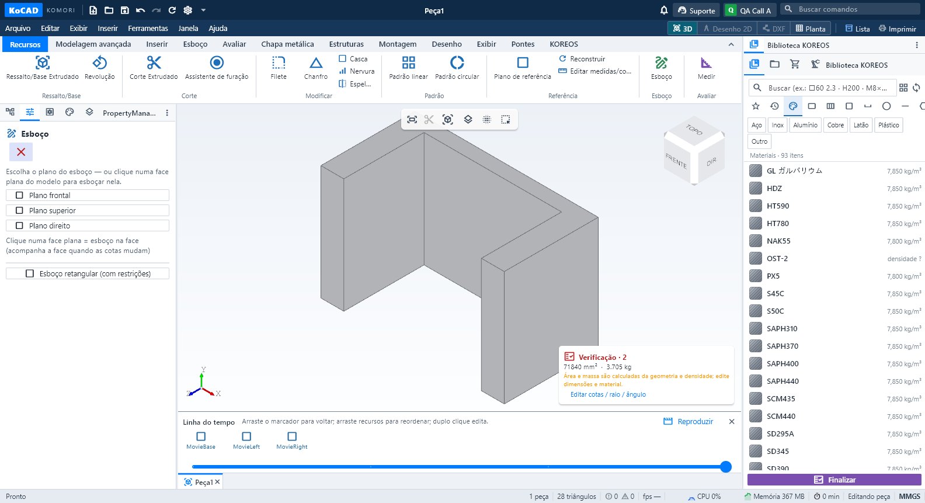Open the Revolução feature tool
The height and width of the screenshot is (503, 925).
[100, 68]
